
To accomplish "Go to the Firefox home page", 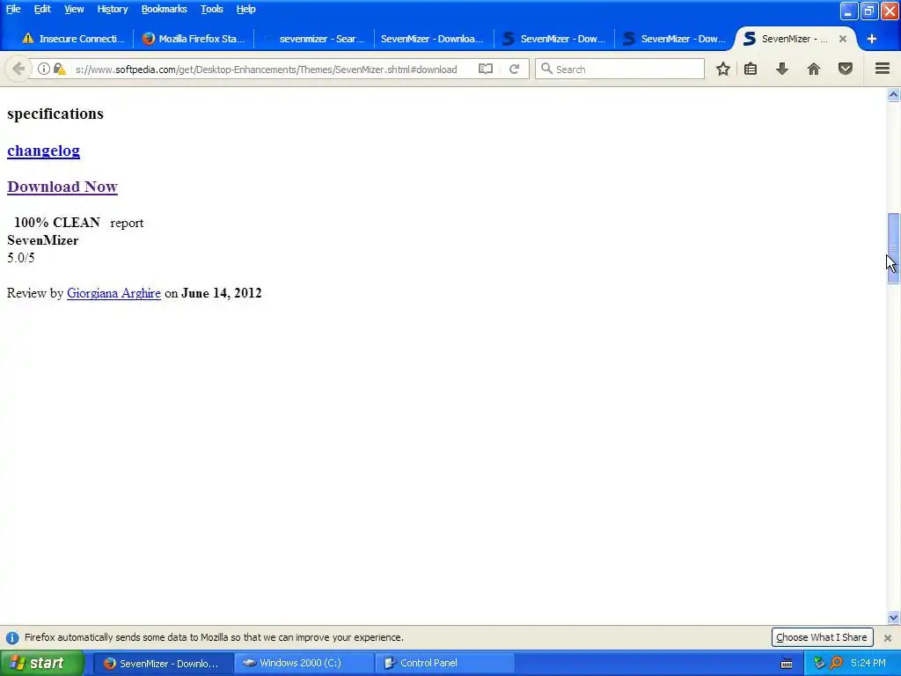I will pyautogui.click(x=814, y=69).
